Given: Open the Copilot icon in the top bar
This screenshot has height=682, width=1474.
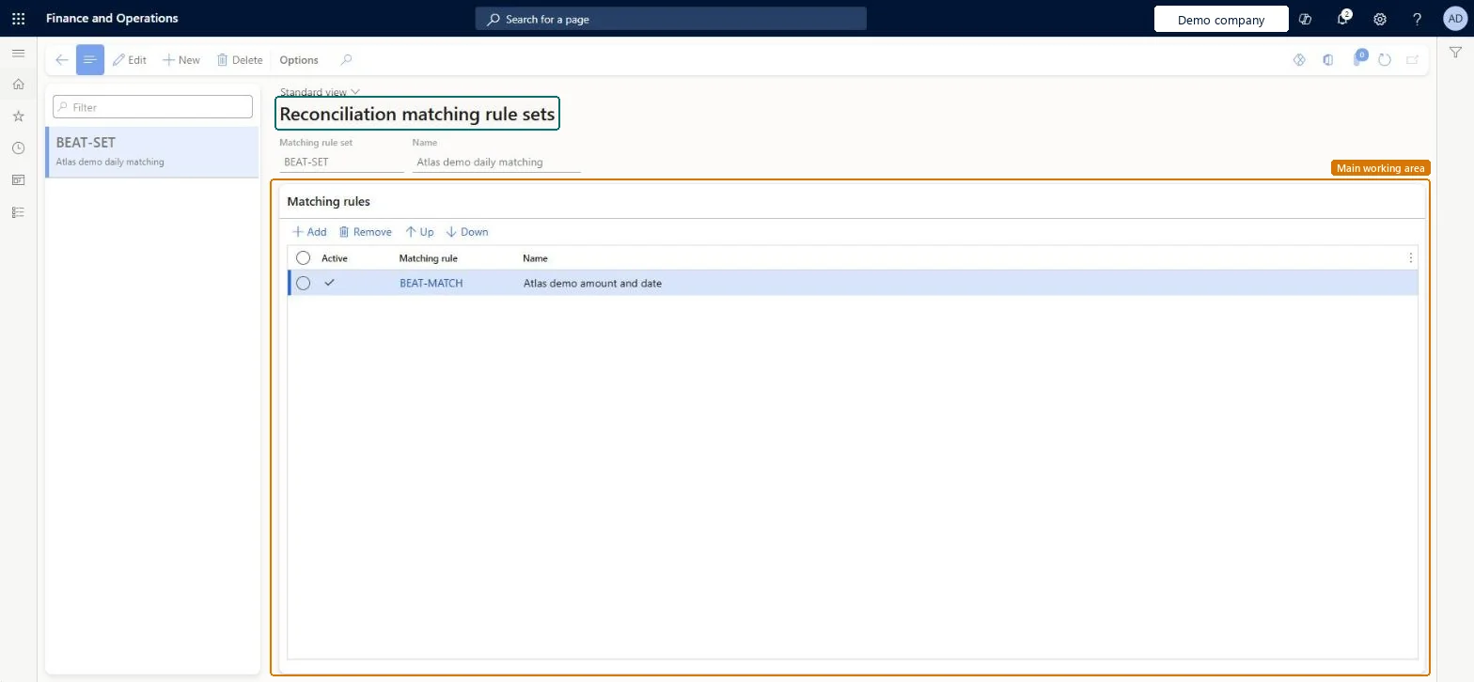Looking at the screenshot, I should click(1305, 19).
